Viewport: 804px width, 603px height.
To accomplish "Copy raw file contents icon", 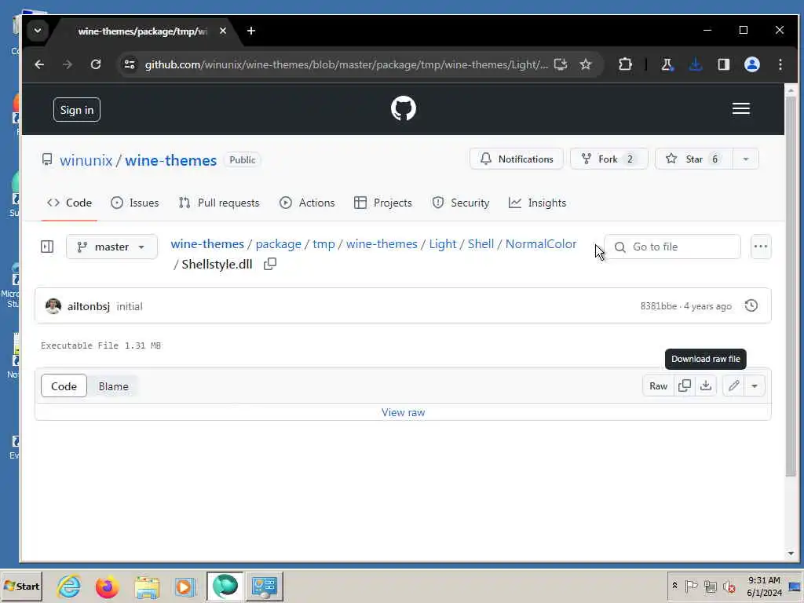I will click(685, 386).
